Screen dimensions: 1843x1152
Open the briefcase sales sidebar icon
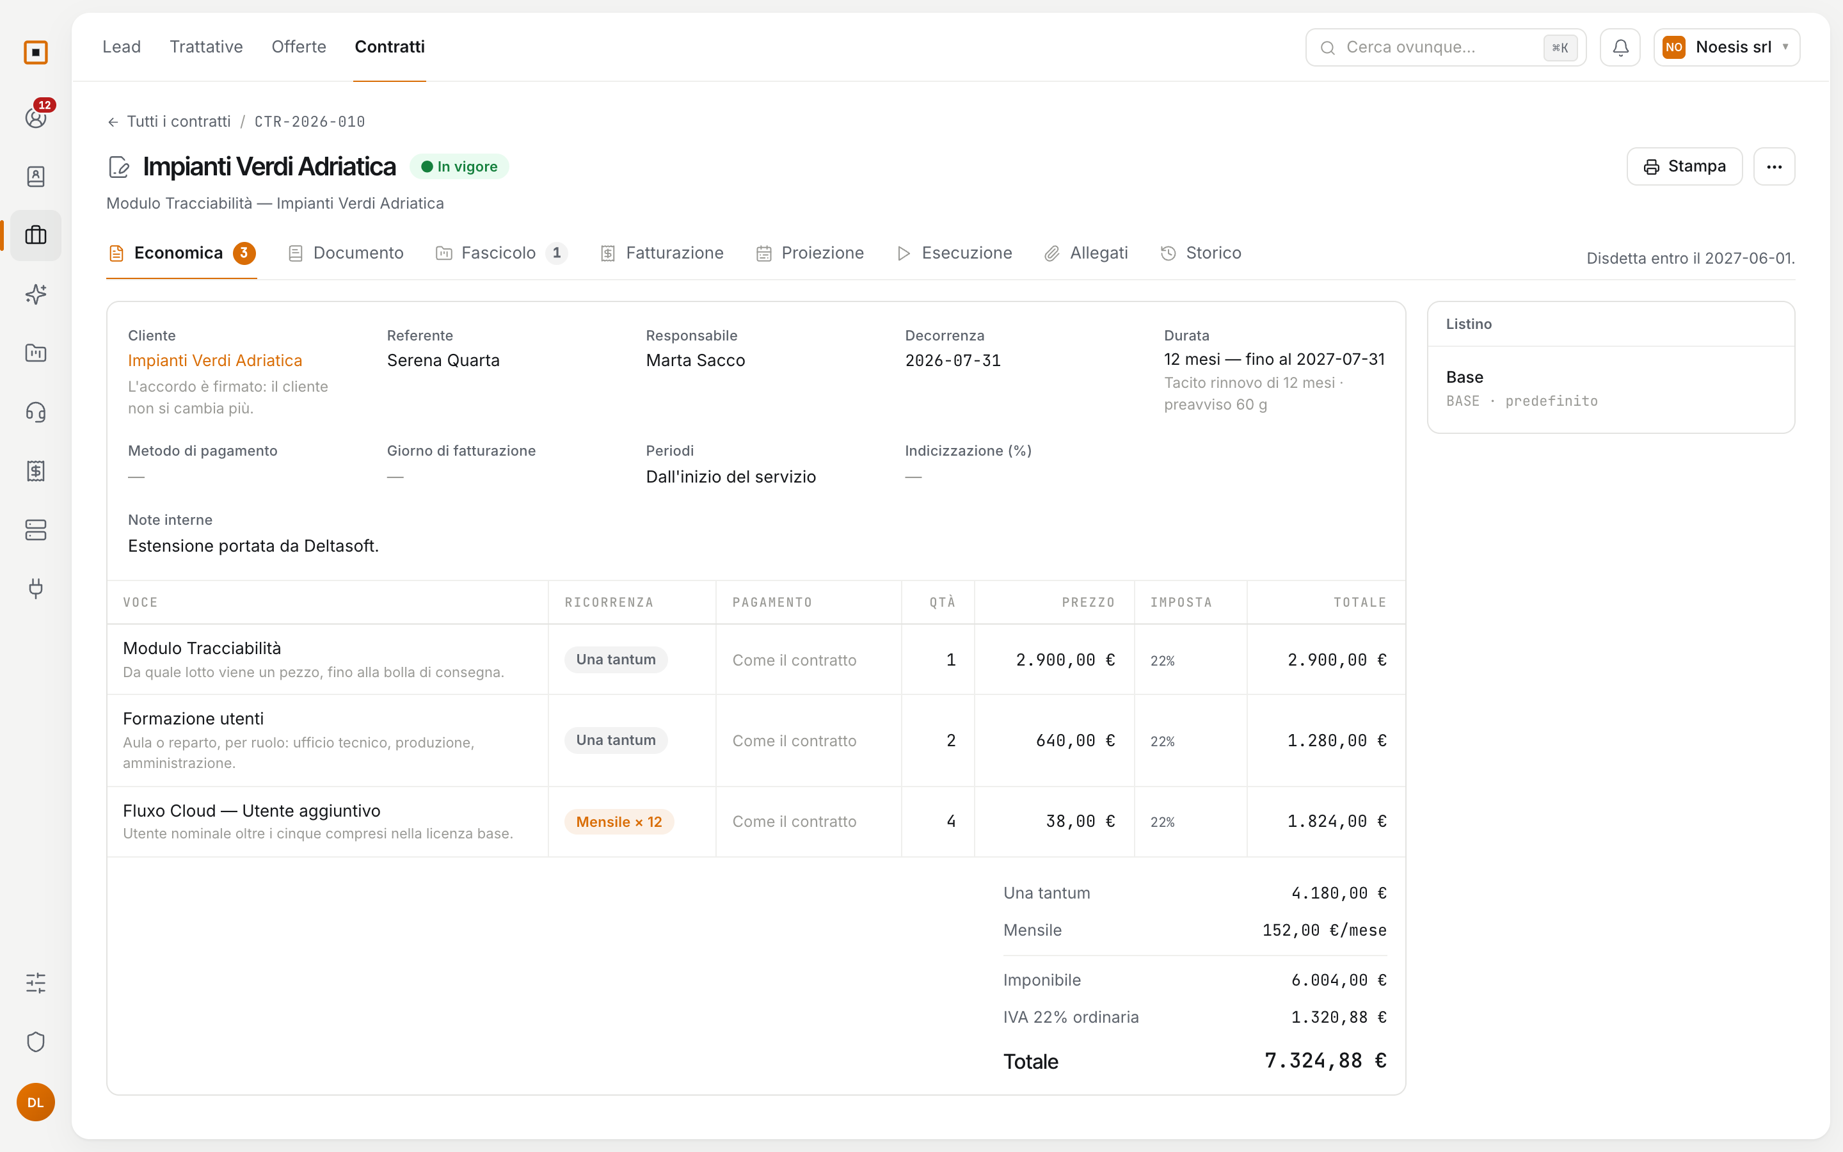(36, 236)
